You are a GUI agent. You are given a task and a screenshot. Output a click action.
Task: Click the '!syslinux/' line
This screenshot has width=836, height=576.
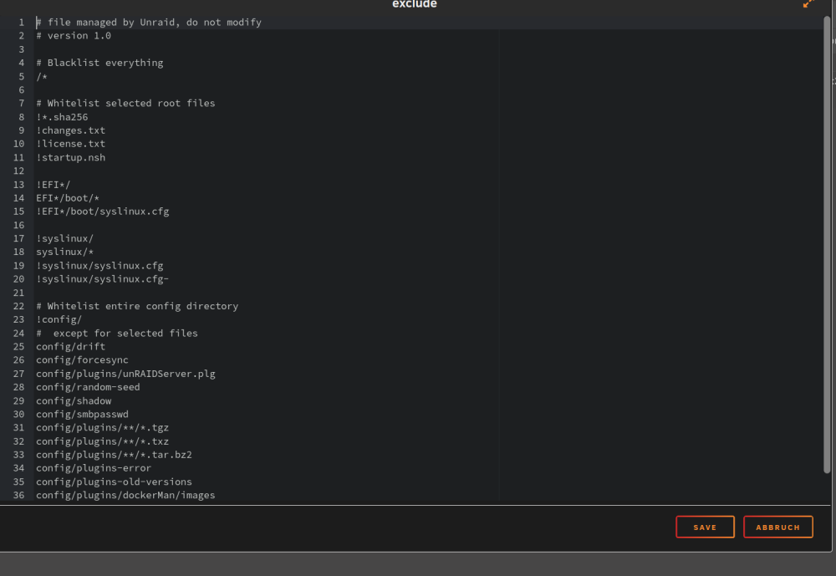65,238
